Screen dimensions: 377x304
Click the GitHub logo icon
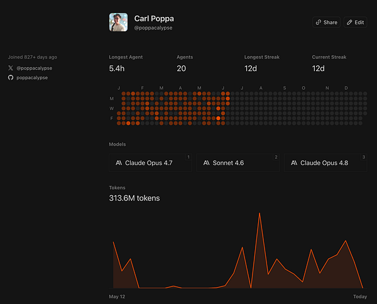(11, 78)
